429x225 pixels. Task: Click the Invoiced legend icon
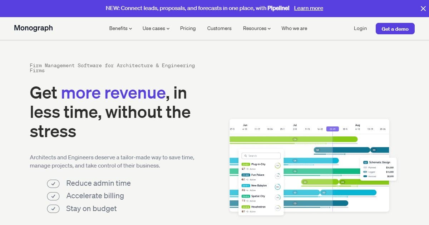coord(365,176)
